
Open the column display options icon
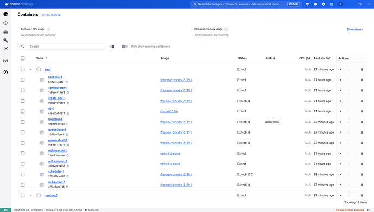tap(112, 47)
